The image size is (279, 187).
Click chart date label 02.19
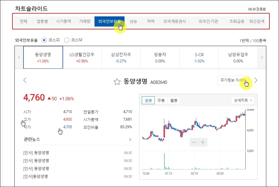point(194,173)
